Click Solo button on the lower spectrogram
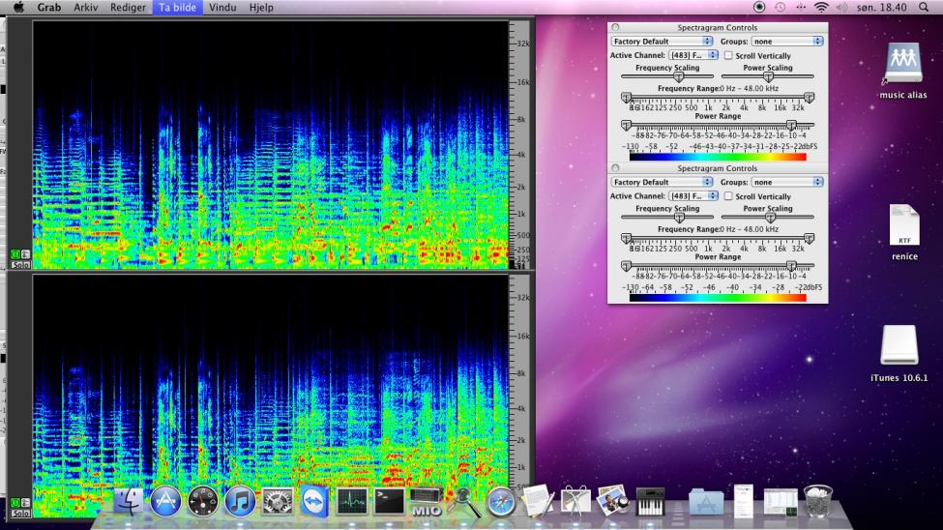 click(x=20, y=514)
